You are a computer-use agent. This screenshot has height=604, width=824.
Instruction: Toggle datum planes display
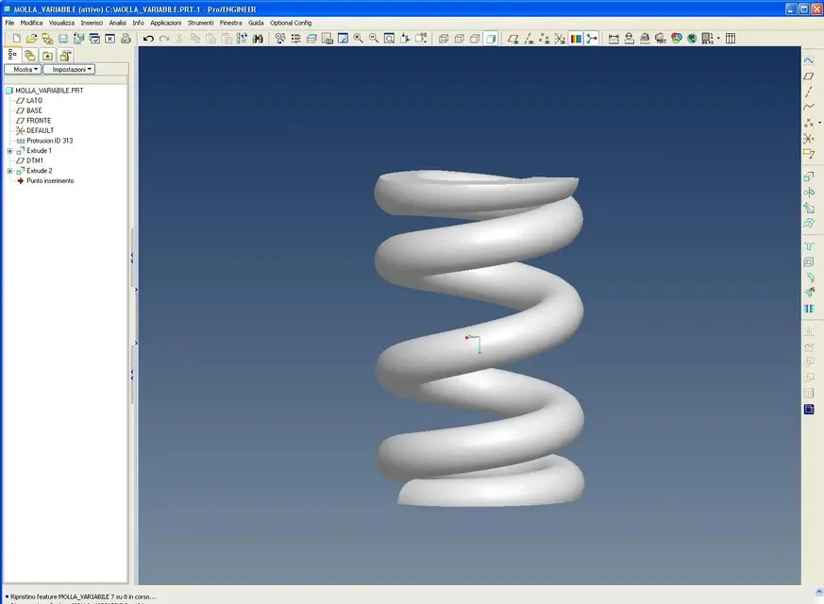513,39
